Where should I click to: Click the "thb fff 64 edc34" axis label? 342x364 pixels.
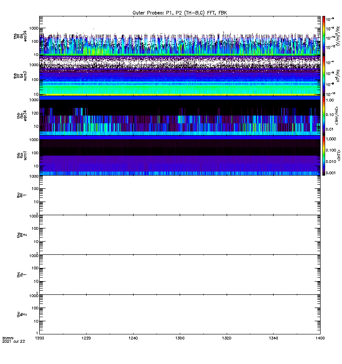pos(20,36)
